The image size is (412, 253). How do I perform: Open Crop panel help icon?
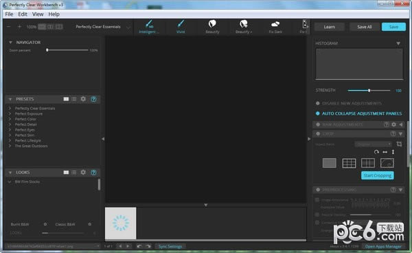(393, 134)
